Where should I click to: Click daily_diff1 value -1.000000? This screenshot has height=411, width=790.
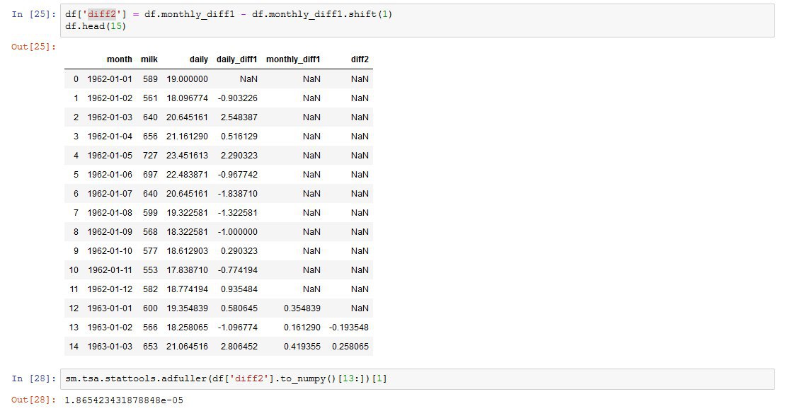click(238, 232)
